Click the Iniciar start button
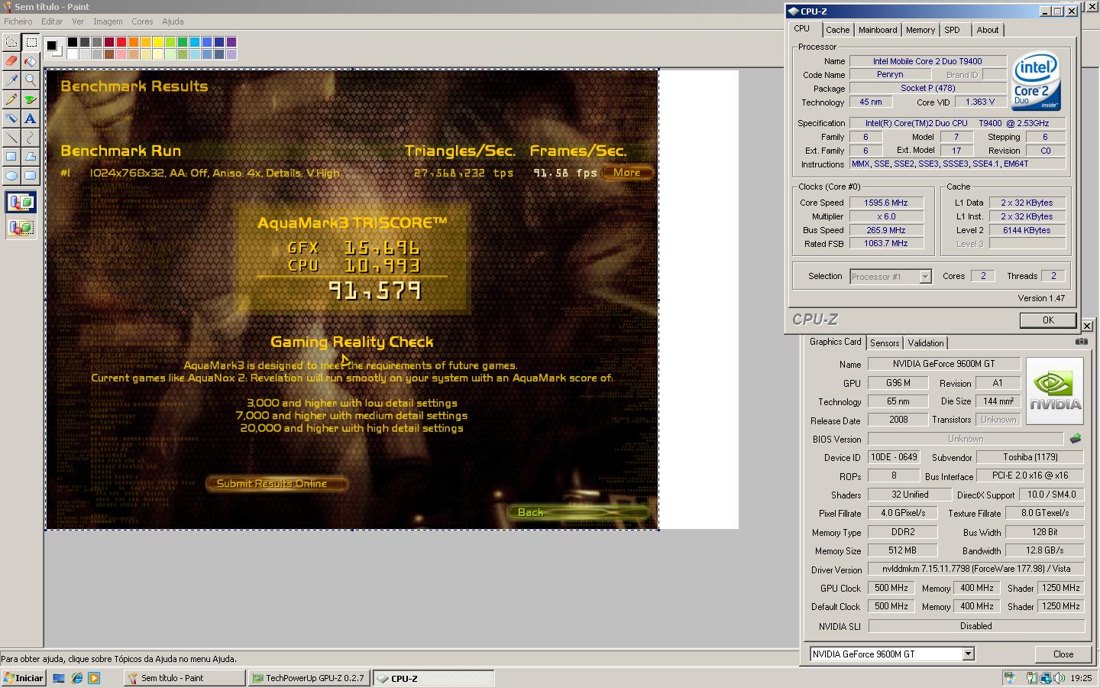1100x688 pixels. coord(24,678)
